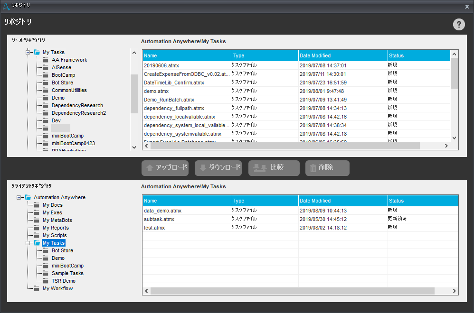Click the server file table vertical scrollbar thumb

[454, 74]
